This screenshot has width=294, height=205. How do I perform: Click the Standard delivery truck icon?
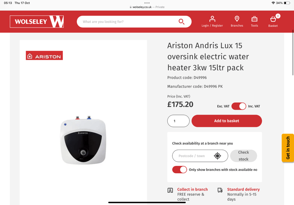(x=220, y=190)
